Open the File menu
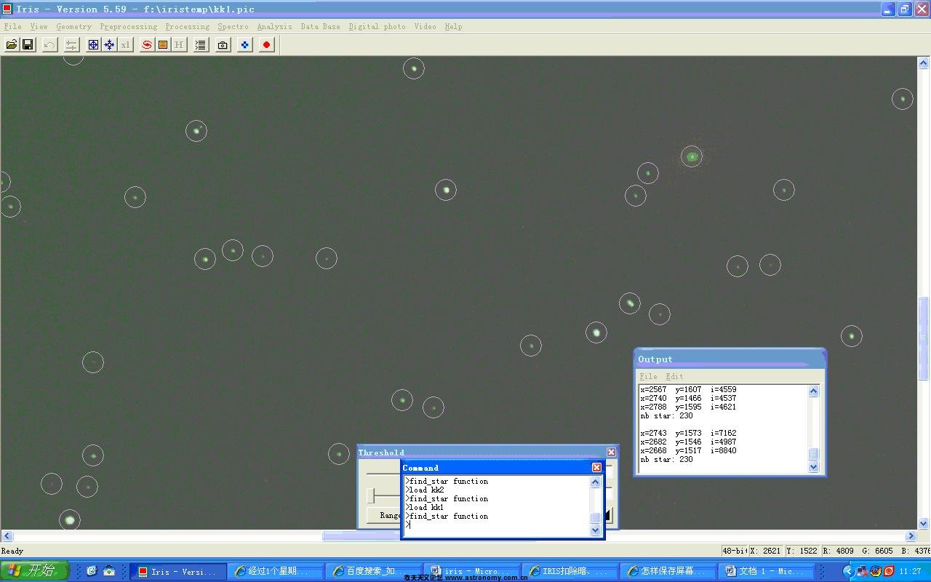Screen dimensions: 931x582 12,26
